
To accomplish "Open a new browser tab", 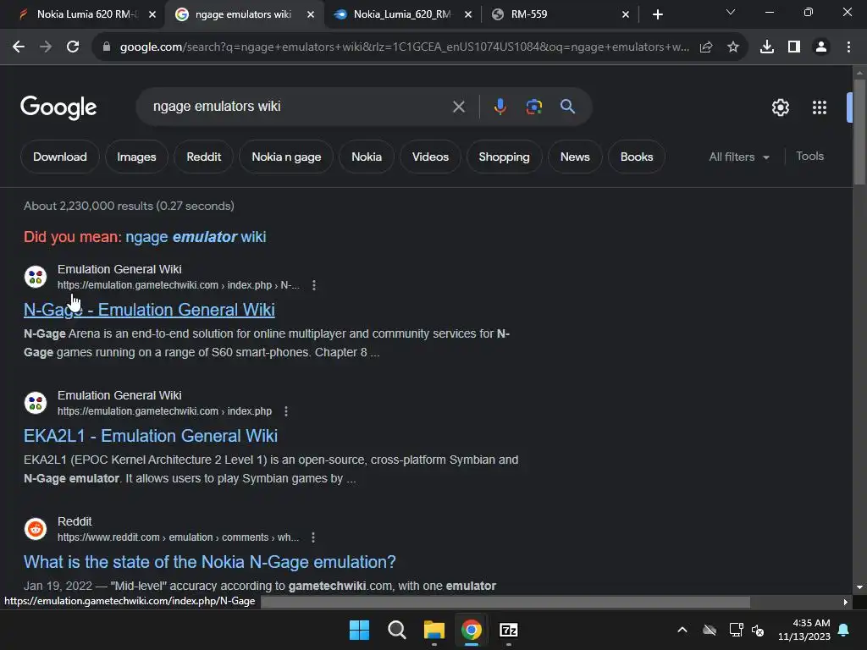I will (x=657, y=14).
